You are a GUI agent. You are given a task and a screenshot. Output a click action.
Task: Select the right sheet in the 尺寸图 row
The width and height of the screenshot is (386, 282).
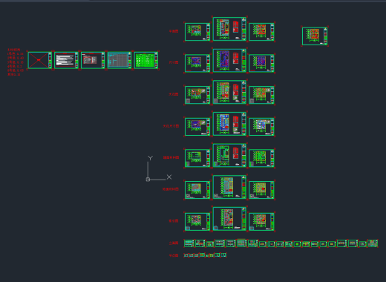coord(262,63)
